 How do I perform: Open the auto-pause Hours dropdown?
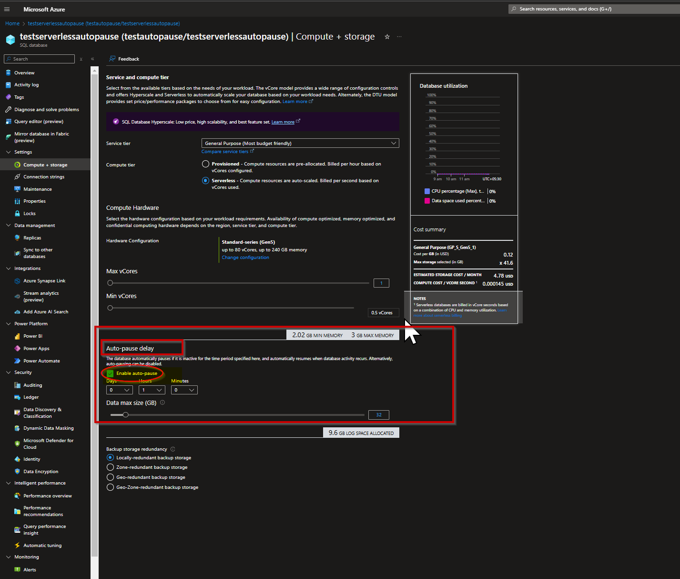(x=152, y=390)
